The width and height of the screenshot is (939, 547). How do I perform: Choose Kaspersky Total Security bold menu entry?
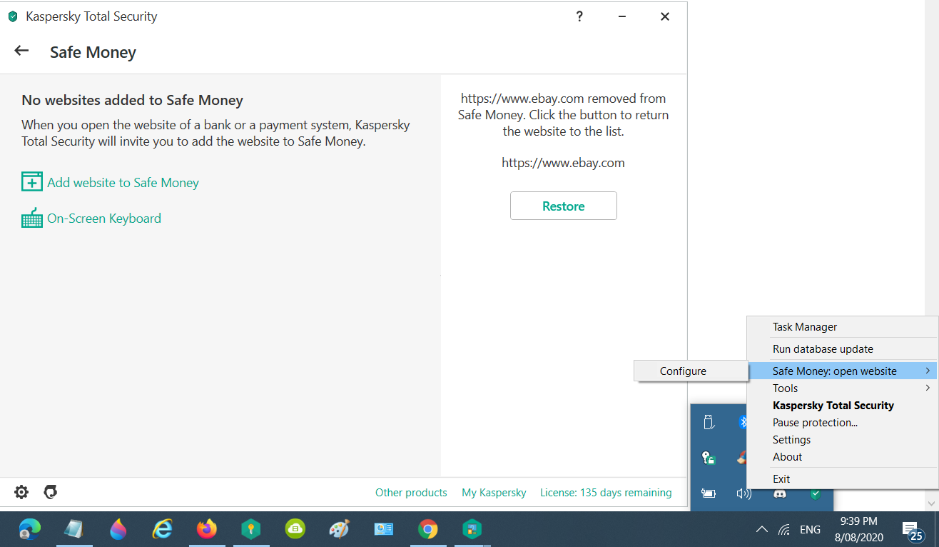tap(842, 406)
